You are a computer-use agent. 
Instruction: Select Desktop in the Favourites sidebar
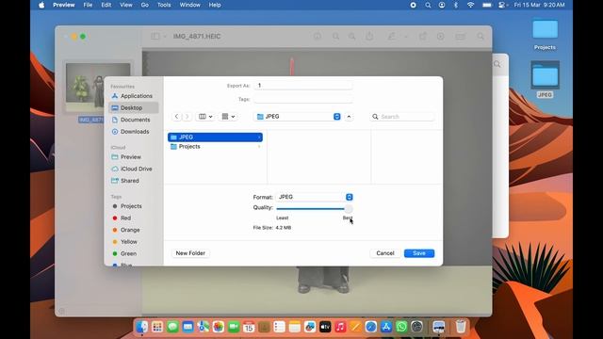[134, 107]
